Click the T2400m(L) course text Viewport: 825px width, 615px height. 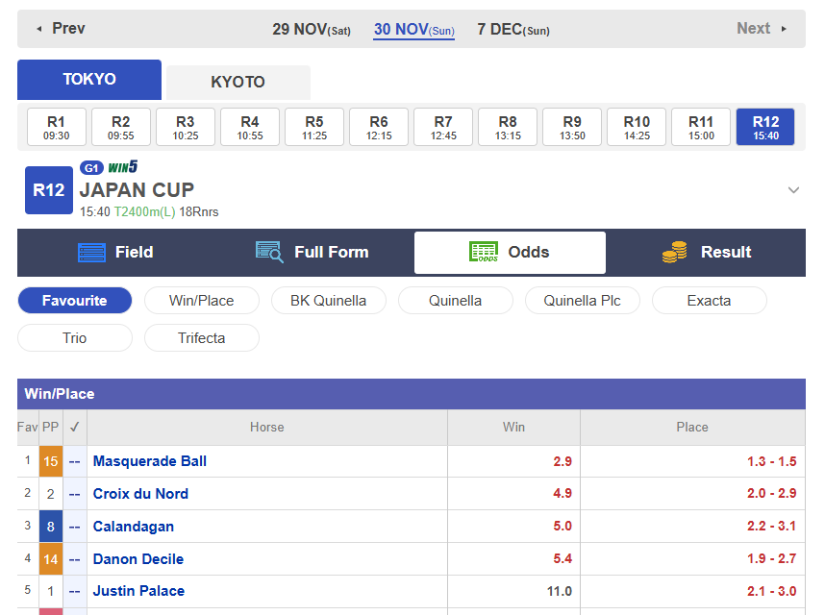click(144, 212)
